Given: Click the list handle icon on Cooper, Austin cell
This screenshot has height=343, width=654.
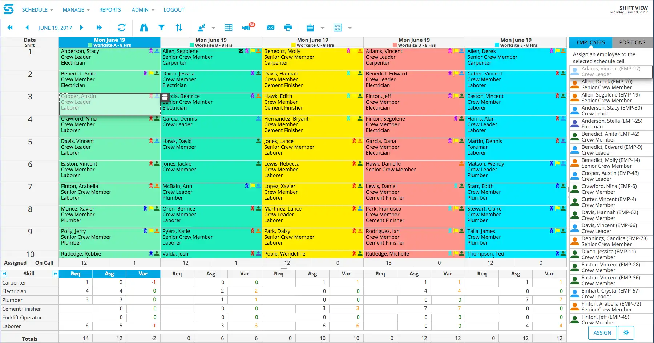Looking at the screenshot, I should point(165,97).
